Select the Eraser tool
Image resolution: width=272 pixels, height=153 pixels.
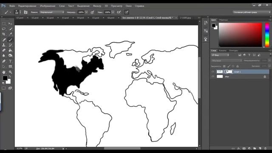point(4,50)
